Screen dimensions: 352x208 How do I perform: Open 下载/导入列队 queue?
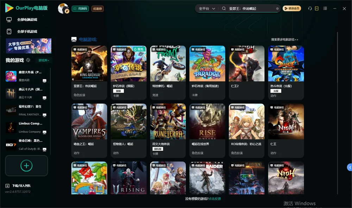tap(18, 186)
